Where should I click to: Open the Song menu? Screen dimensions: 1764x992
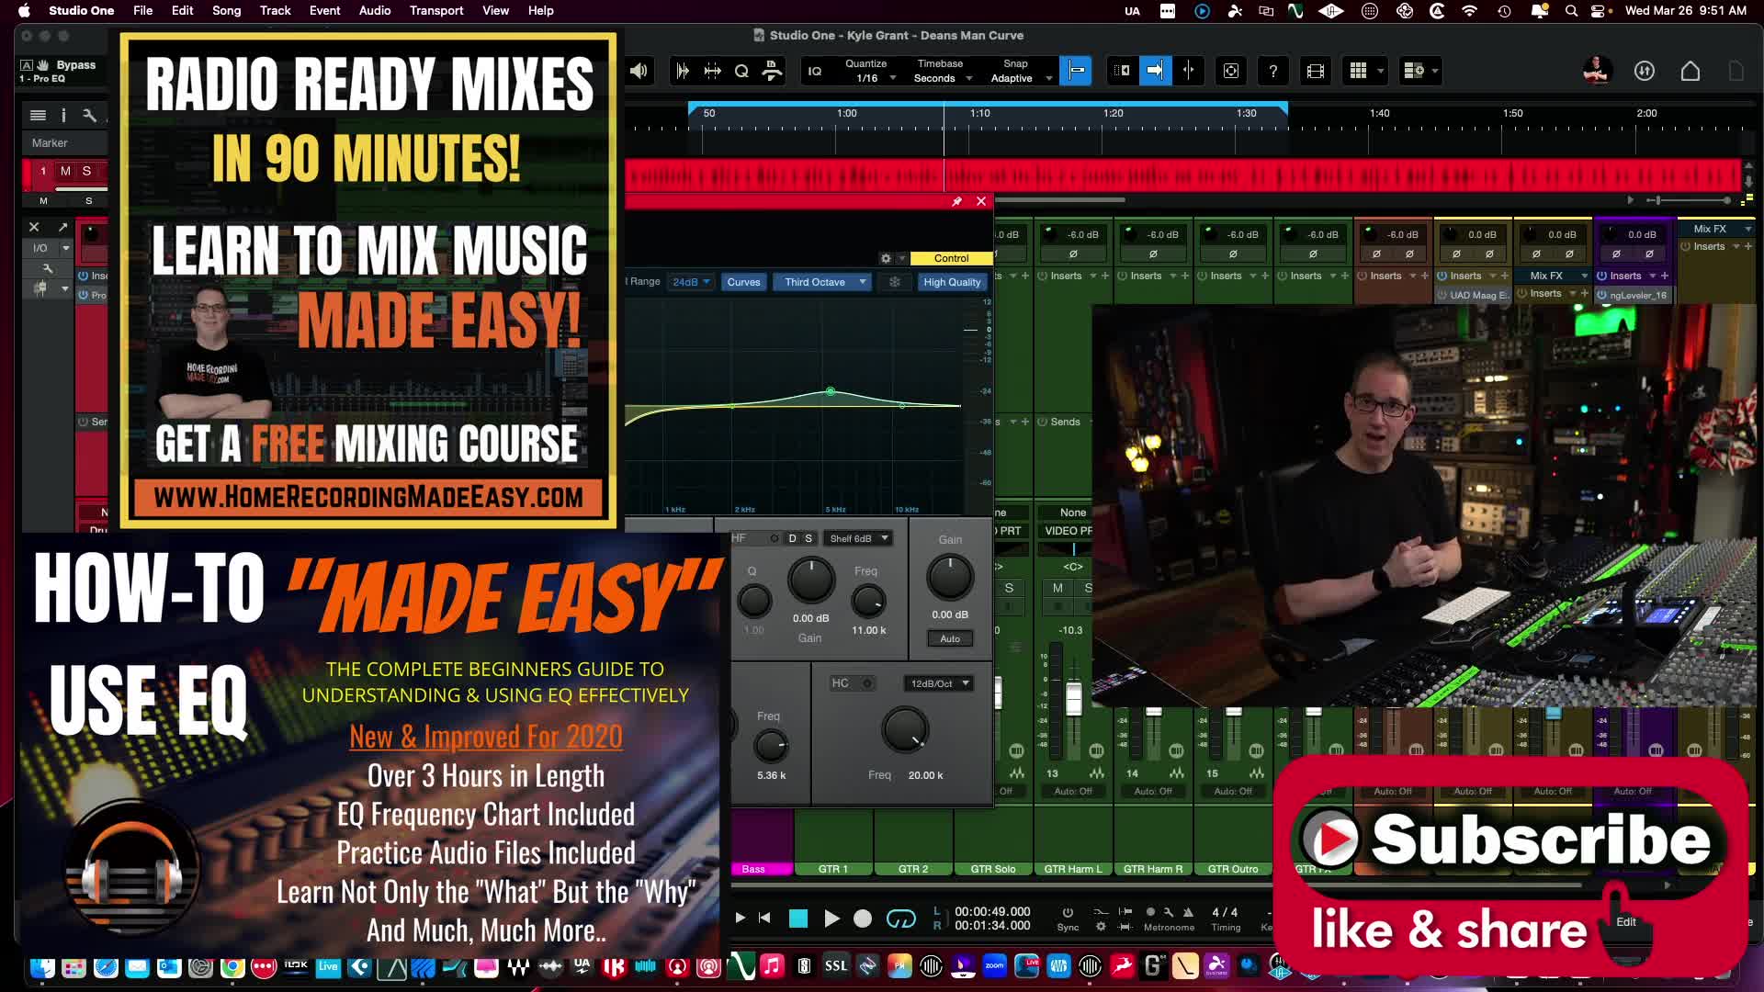coord(226,10)
